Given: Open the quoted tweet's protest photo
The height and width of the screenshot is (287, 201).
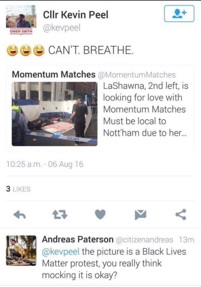Looking at the screenshot, I should coord(55,114).
